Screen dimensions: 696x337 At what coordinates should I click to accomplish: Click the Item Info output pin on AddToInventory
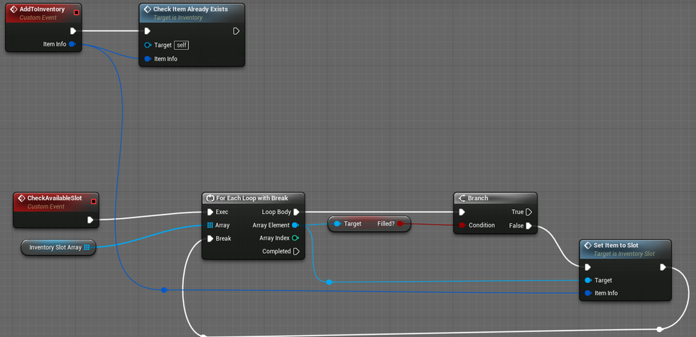(72, 44)
